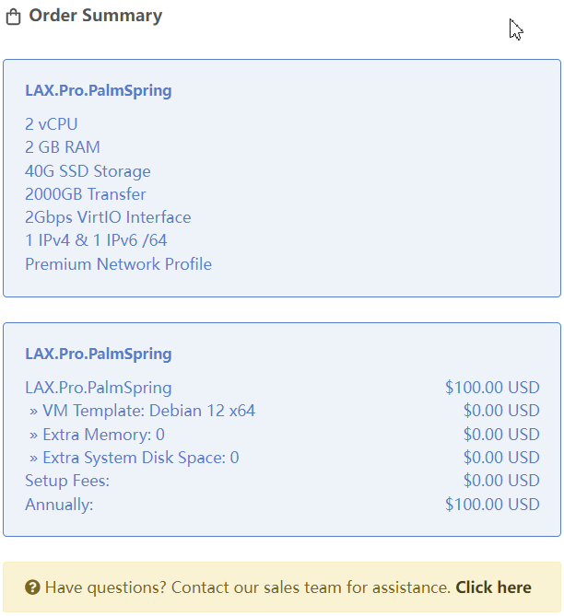564x616 pixels.
Task: Click the Premium Network Profile line
Action: pyautogui.click(x=118, y=264)
